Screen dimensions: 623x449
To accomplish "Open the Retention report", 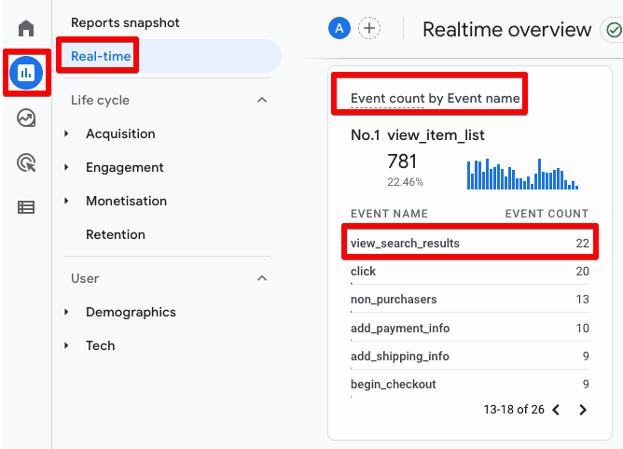I will click(116, 234).
